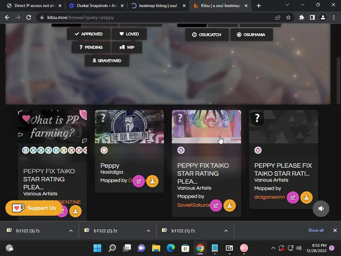Click the 'Peppy' beatmap title text

pos(110,166)
